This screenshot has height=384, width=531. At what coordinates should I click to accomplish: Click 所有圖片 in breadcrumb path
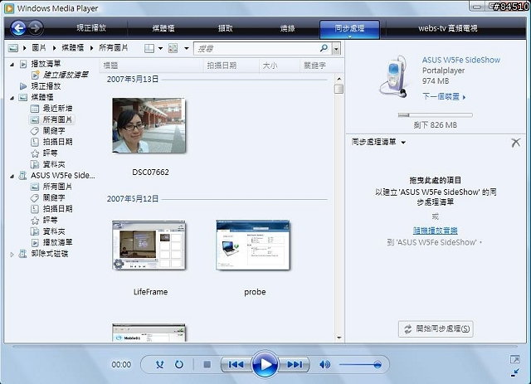(x=113, y=48)
